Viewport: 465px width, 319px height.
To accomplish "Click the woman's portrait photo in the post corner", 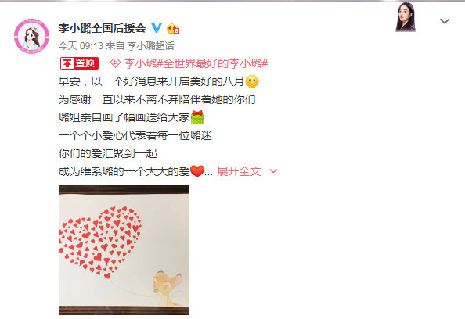I will click(x=406, y=17).
